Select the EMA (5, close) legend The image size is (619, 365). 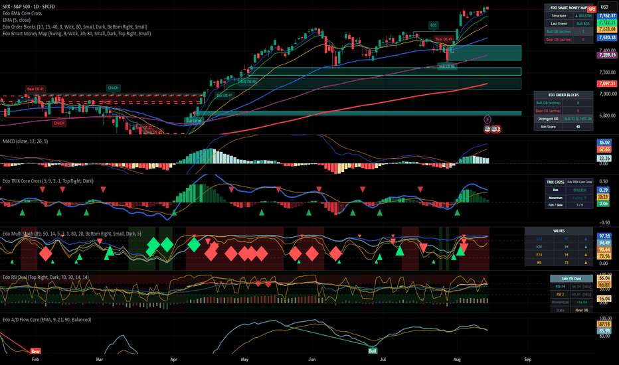(x=17, y=20)
